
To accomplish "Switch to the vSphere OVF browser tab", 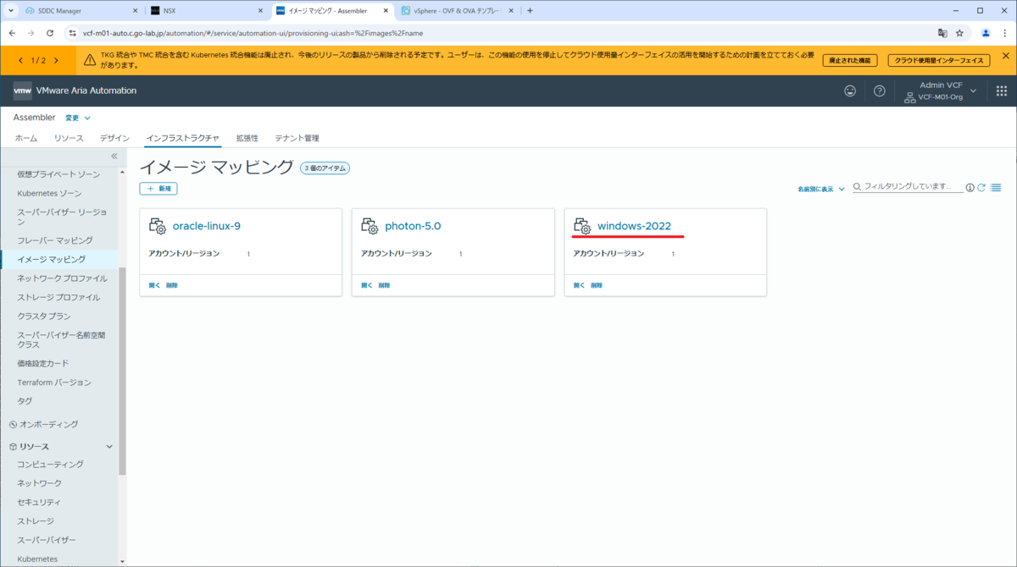I will [x=457, y=11].
